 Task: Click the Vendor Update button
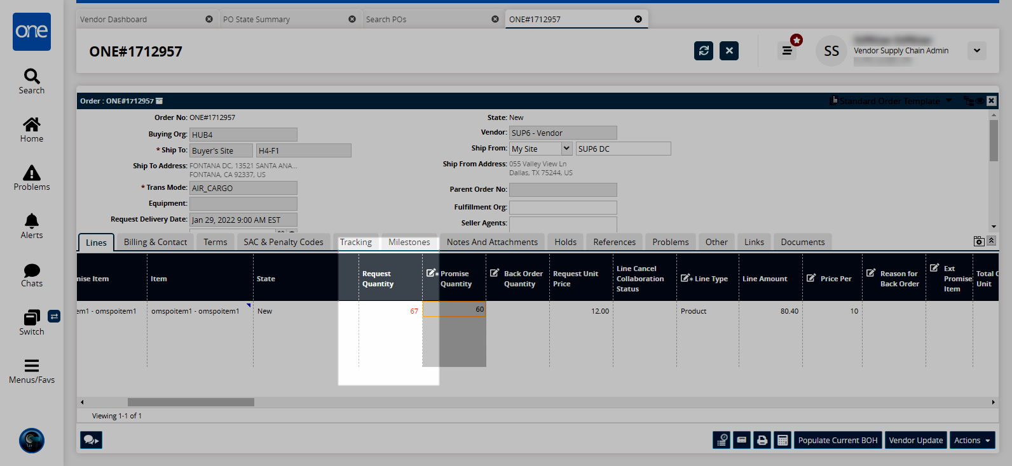coord(915,440)
